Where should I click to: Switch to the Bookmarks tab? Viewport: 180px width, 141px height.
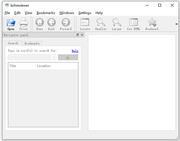32,44
